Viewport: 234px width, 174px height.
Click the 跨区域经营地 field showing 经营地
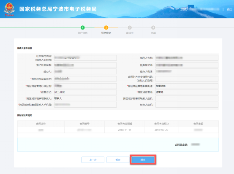[187, 92]
